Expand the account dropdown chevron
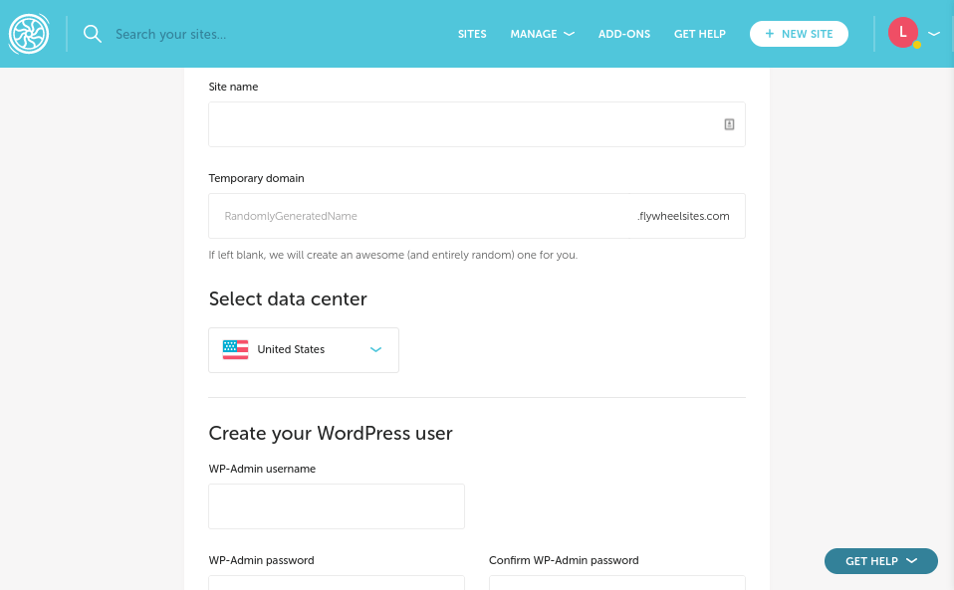Viewport: 954px width, 590px height. (934, 34)
